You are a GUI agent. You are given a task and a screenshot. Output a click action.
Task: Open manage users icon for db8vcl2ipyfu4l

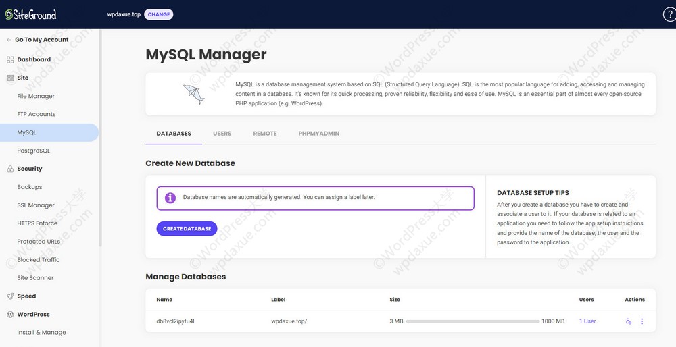click(629, 321)
